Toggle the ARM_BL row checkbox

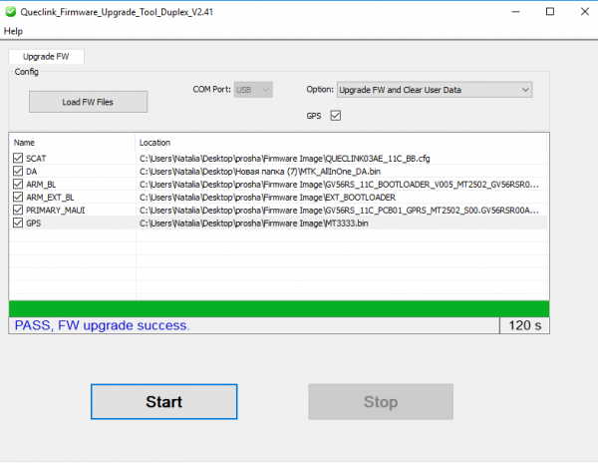(x=18, y=184)
